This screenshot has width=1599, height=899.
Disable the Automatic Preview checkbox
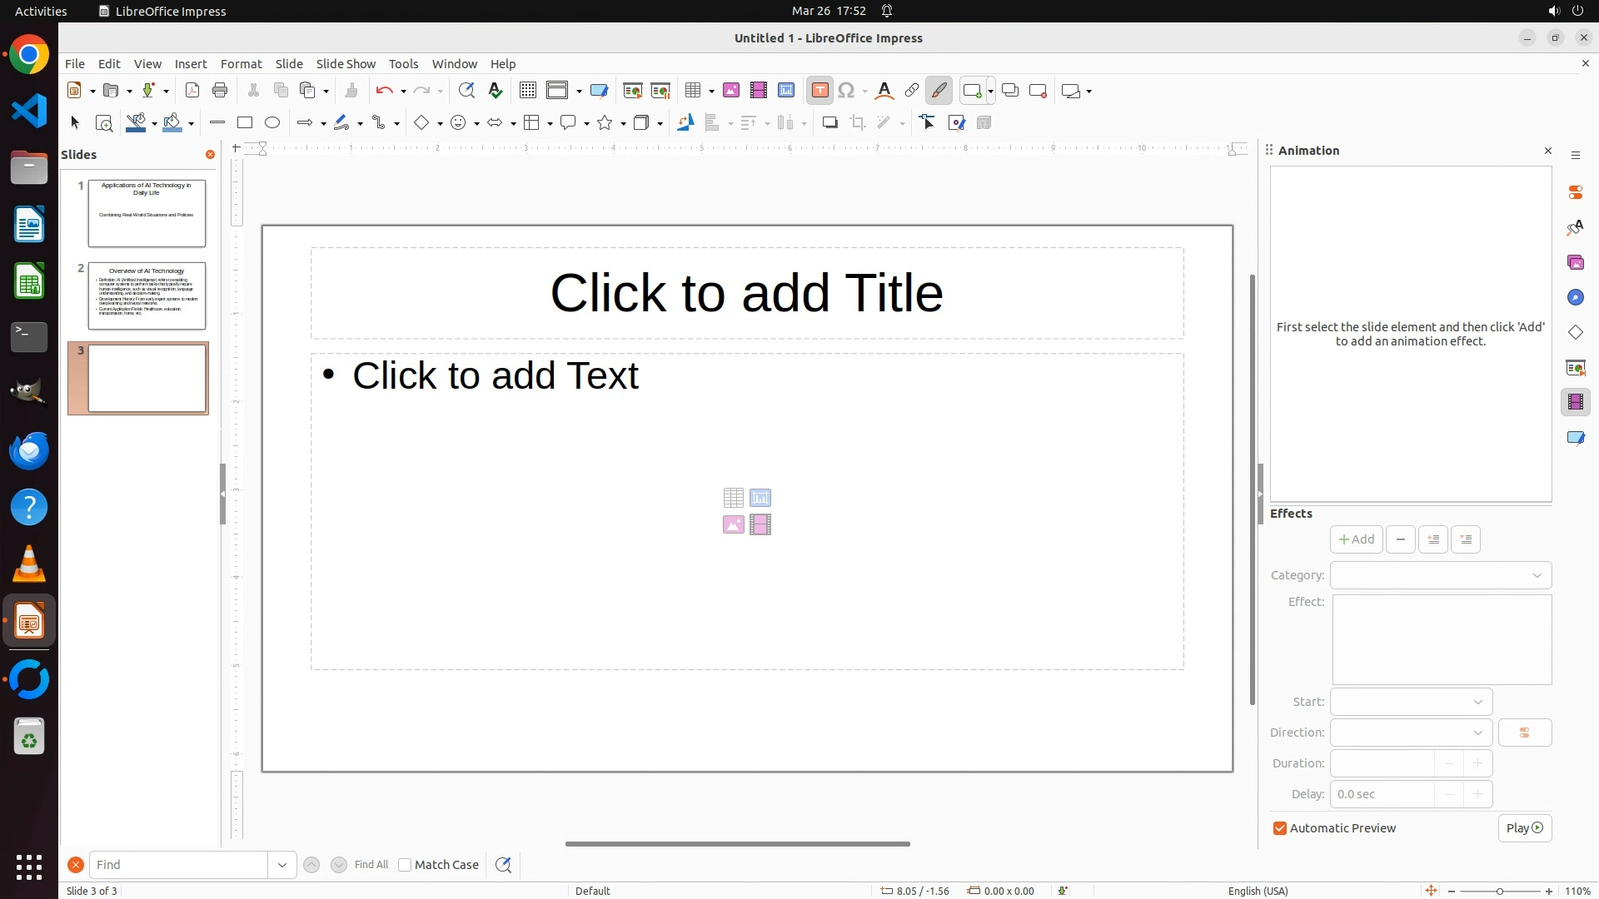tap(1280, 828)
